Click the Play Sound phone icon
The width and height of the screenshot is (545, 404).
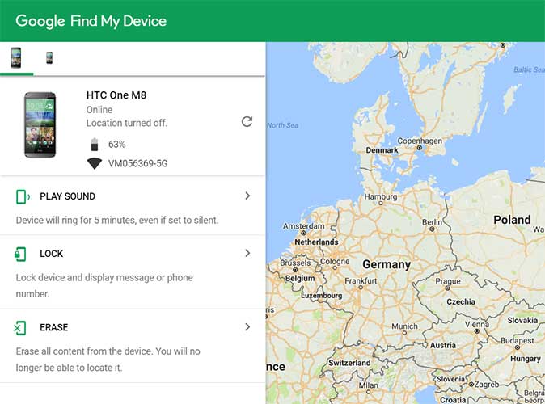click(x=23, y=196)
